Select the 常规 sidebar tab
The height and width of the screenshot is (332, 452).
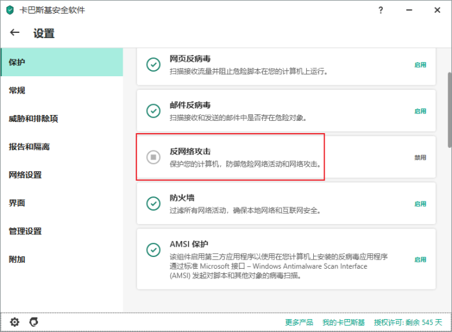tap(62, 90)
